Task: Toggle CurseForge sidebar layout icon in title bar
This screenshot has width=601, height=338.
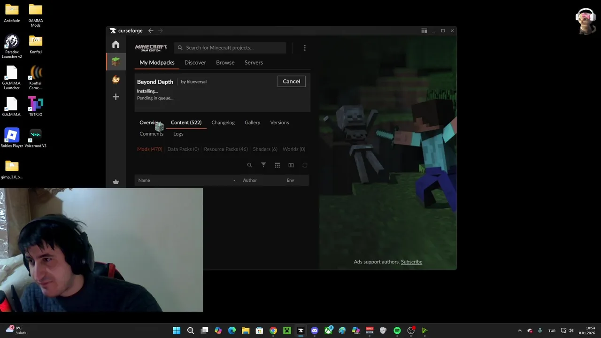Action: click(x=424, y=31)
